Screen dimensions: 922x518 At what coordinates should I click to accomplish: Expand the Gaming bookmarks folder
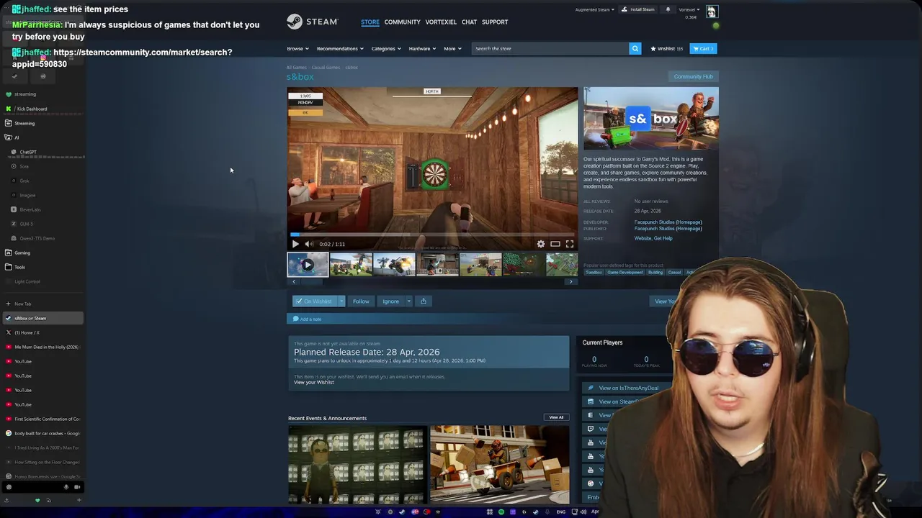(42, 253)
